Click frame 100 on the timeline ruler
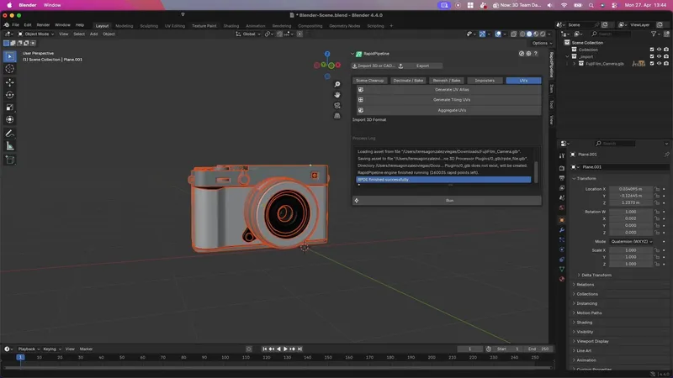This screenshot has height=378, width=673. coord(226,357)
